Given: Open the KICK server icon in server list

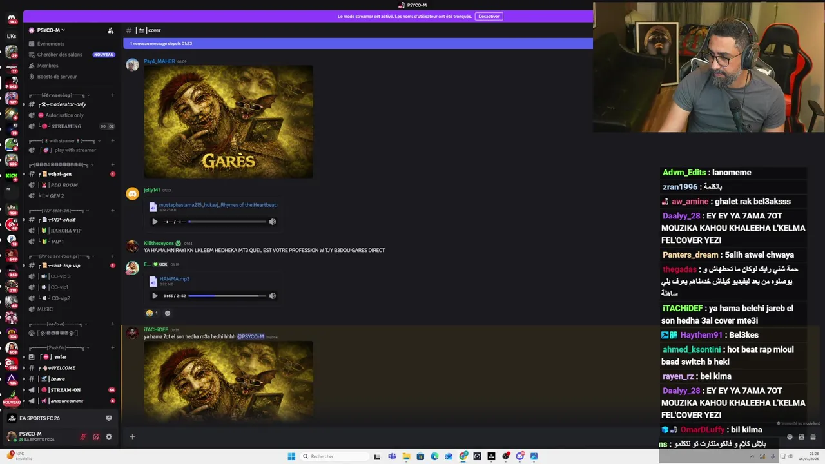Looking at the screenshot, I should [x=11, y=175].
